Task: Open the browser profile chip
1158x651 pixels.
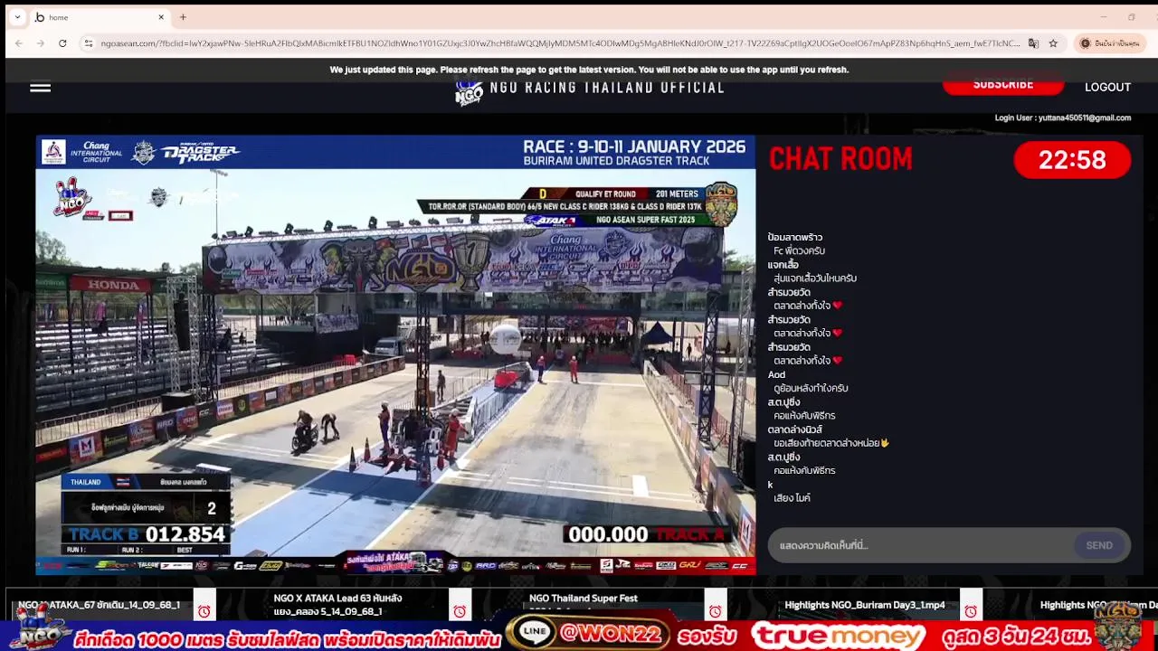Action: click(x=1110, y=43)
